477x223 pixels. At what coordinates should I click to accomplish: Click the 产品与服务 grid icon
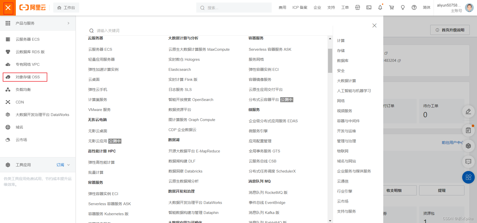click(x=8, y=23)
